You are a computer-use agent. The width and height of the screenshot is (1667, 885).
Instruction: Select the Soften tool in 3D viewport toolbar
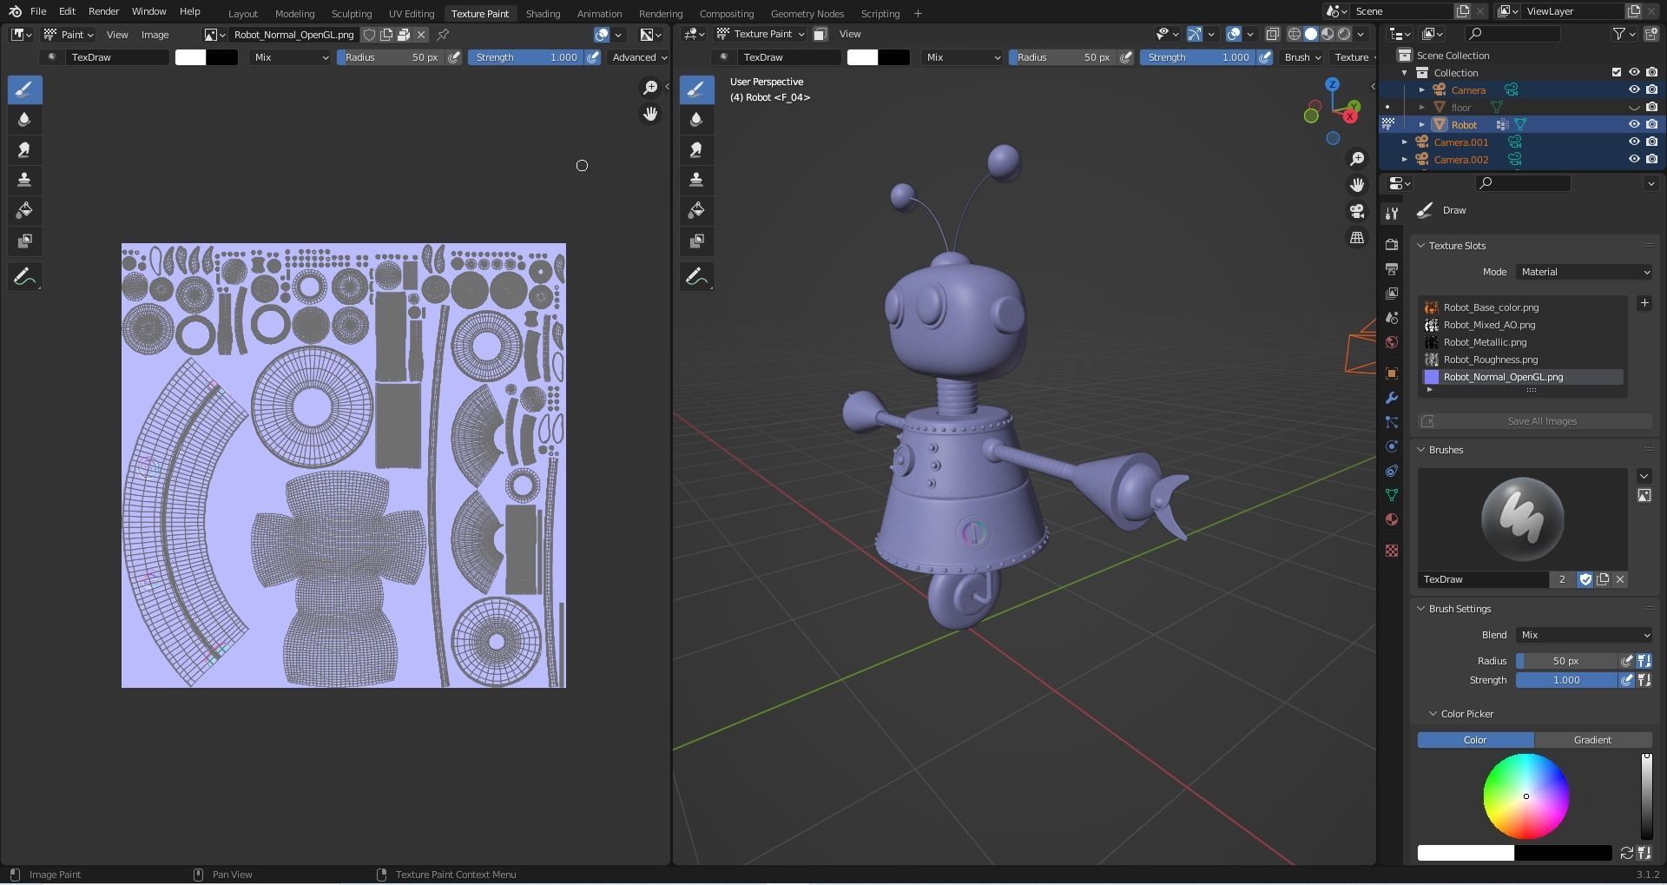696,120
